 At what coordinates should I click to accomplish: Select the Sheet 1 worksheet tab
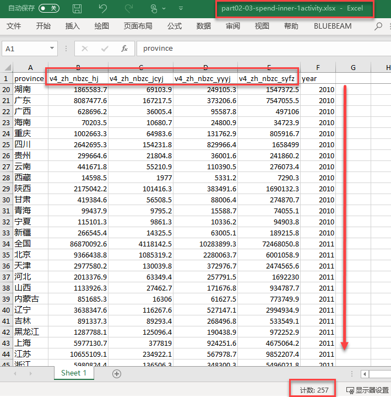pyautogui.click(x=74, y=373)
